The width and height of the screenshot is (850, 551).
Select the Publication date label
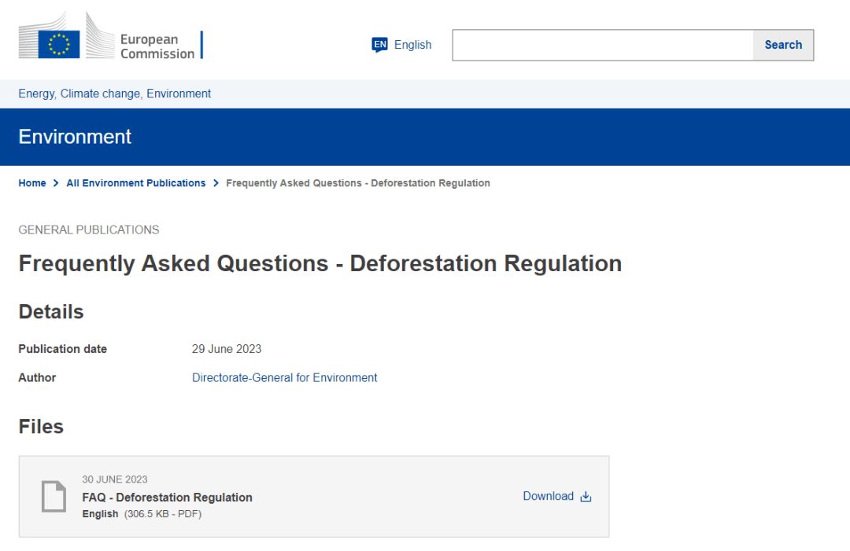pos(62,349)
